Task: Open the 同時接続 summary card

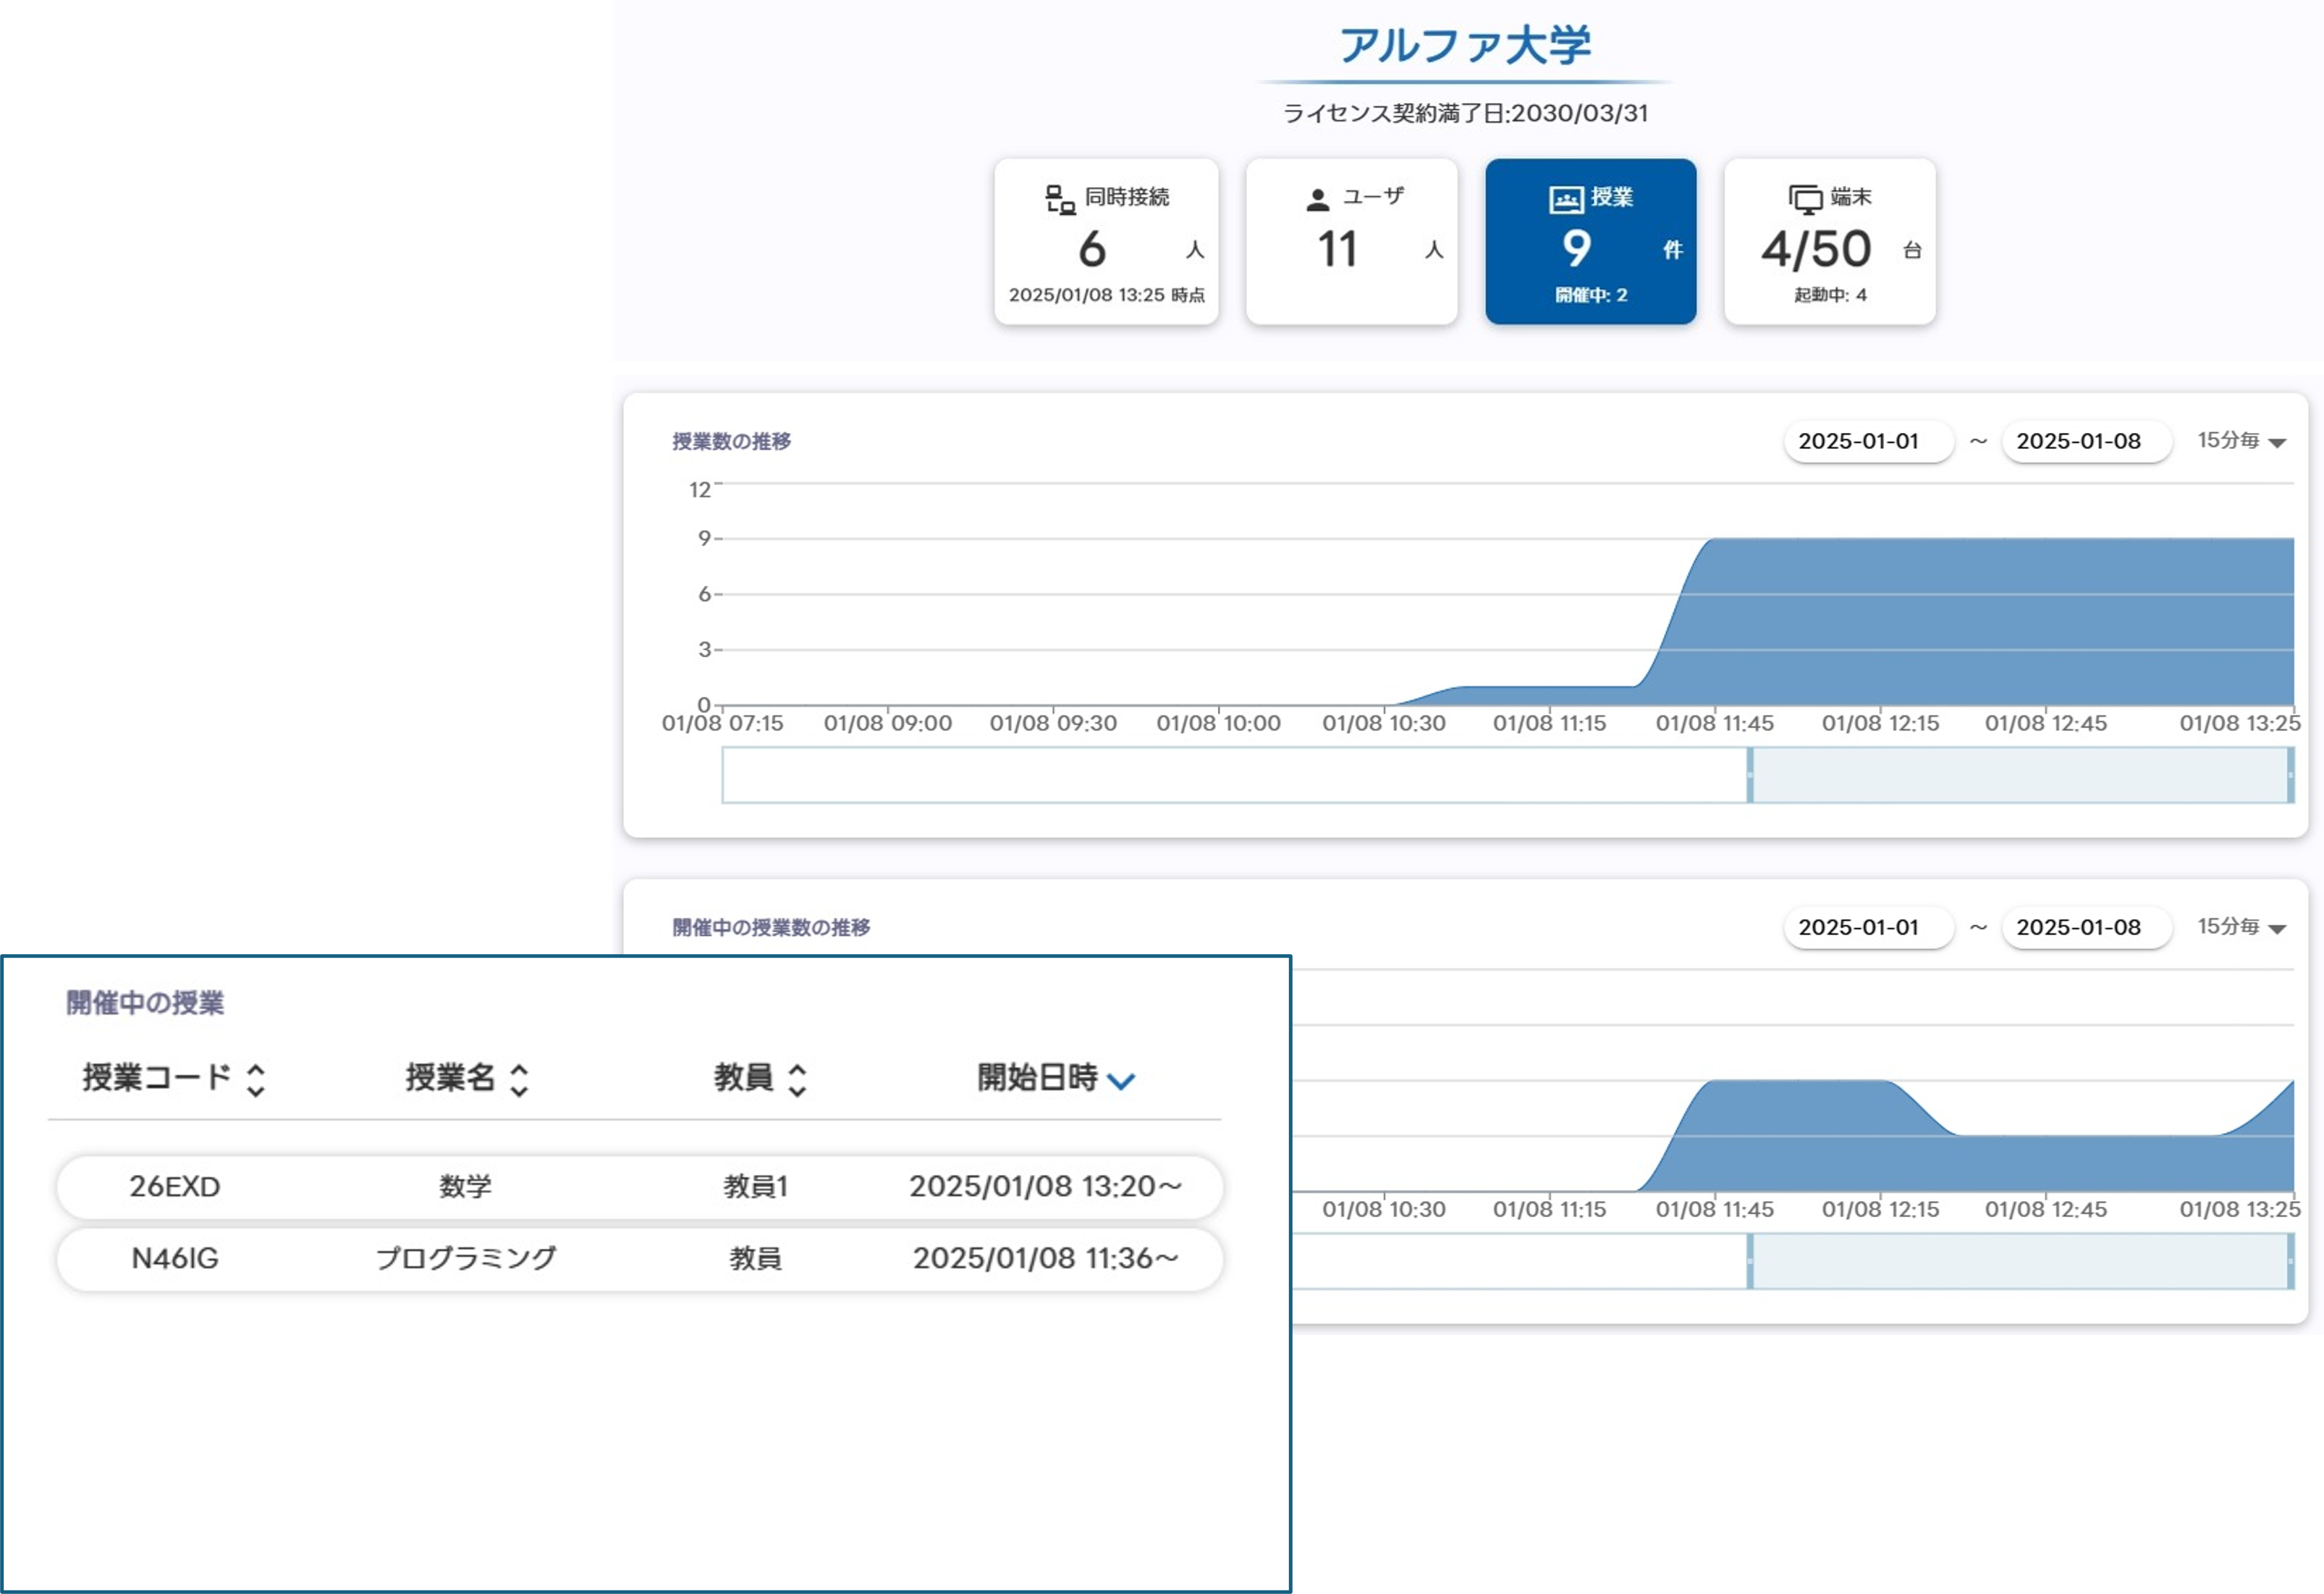Action: (x=1106, y=241)
